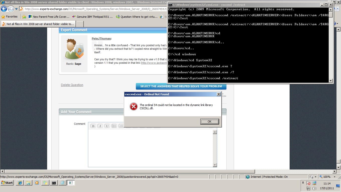The width and height of the screenshot is (341, 192).
Task: Go forward in Internet Explorer
Action: [x=11, y=9]
